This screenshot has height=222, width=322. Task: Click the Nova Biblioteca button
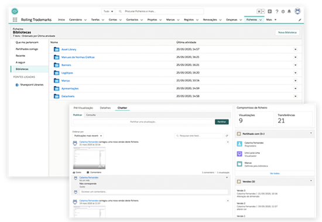[287, 32]
